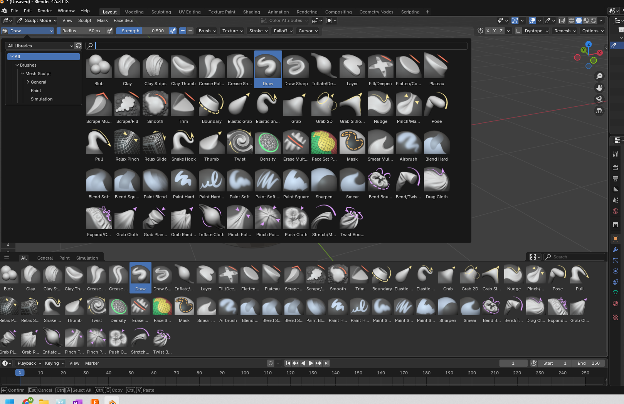
Task: Toggle X axis symmetry button
Action: click(x=488, y=31)
